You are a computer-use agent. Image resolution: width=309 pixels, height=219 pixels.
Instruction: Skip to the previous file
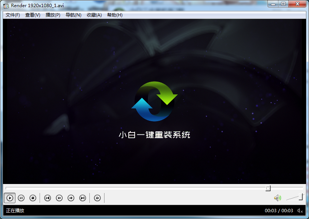point(47,198)
